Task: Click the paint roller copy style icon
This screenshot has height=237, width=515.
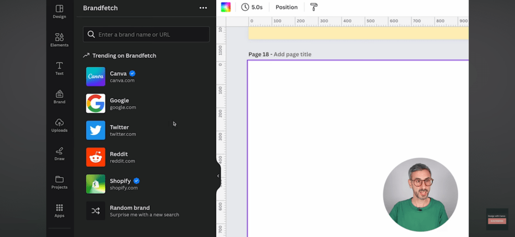Action: pyautogui.click(x=314, y=7)
